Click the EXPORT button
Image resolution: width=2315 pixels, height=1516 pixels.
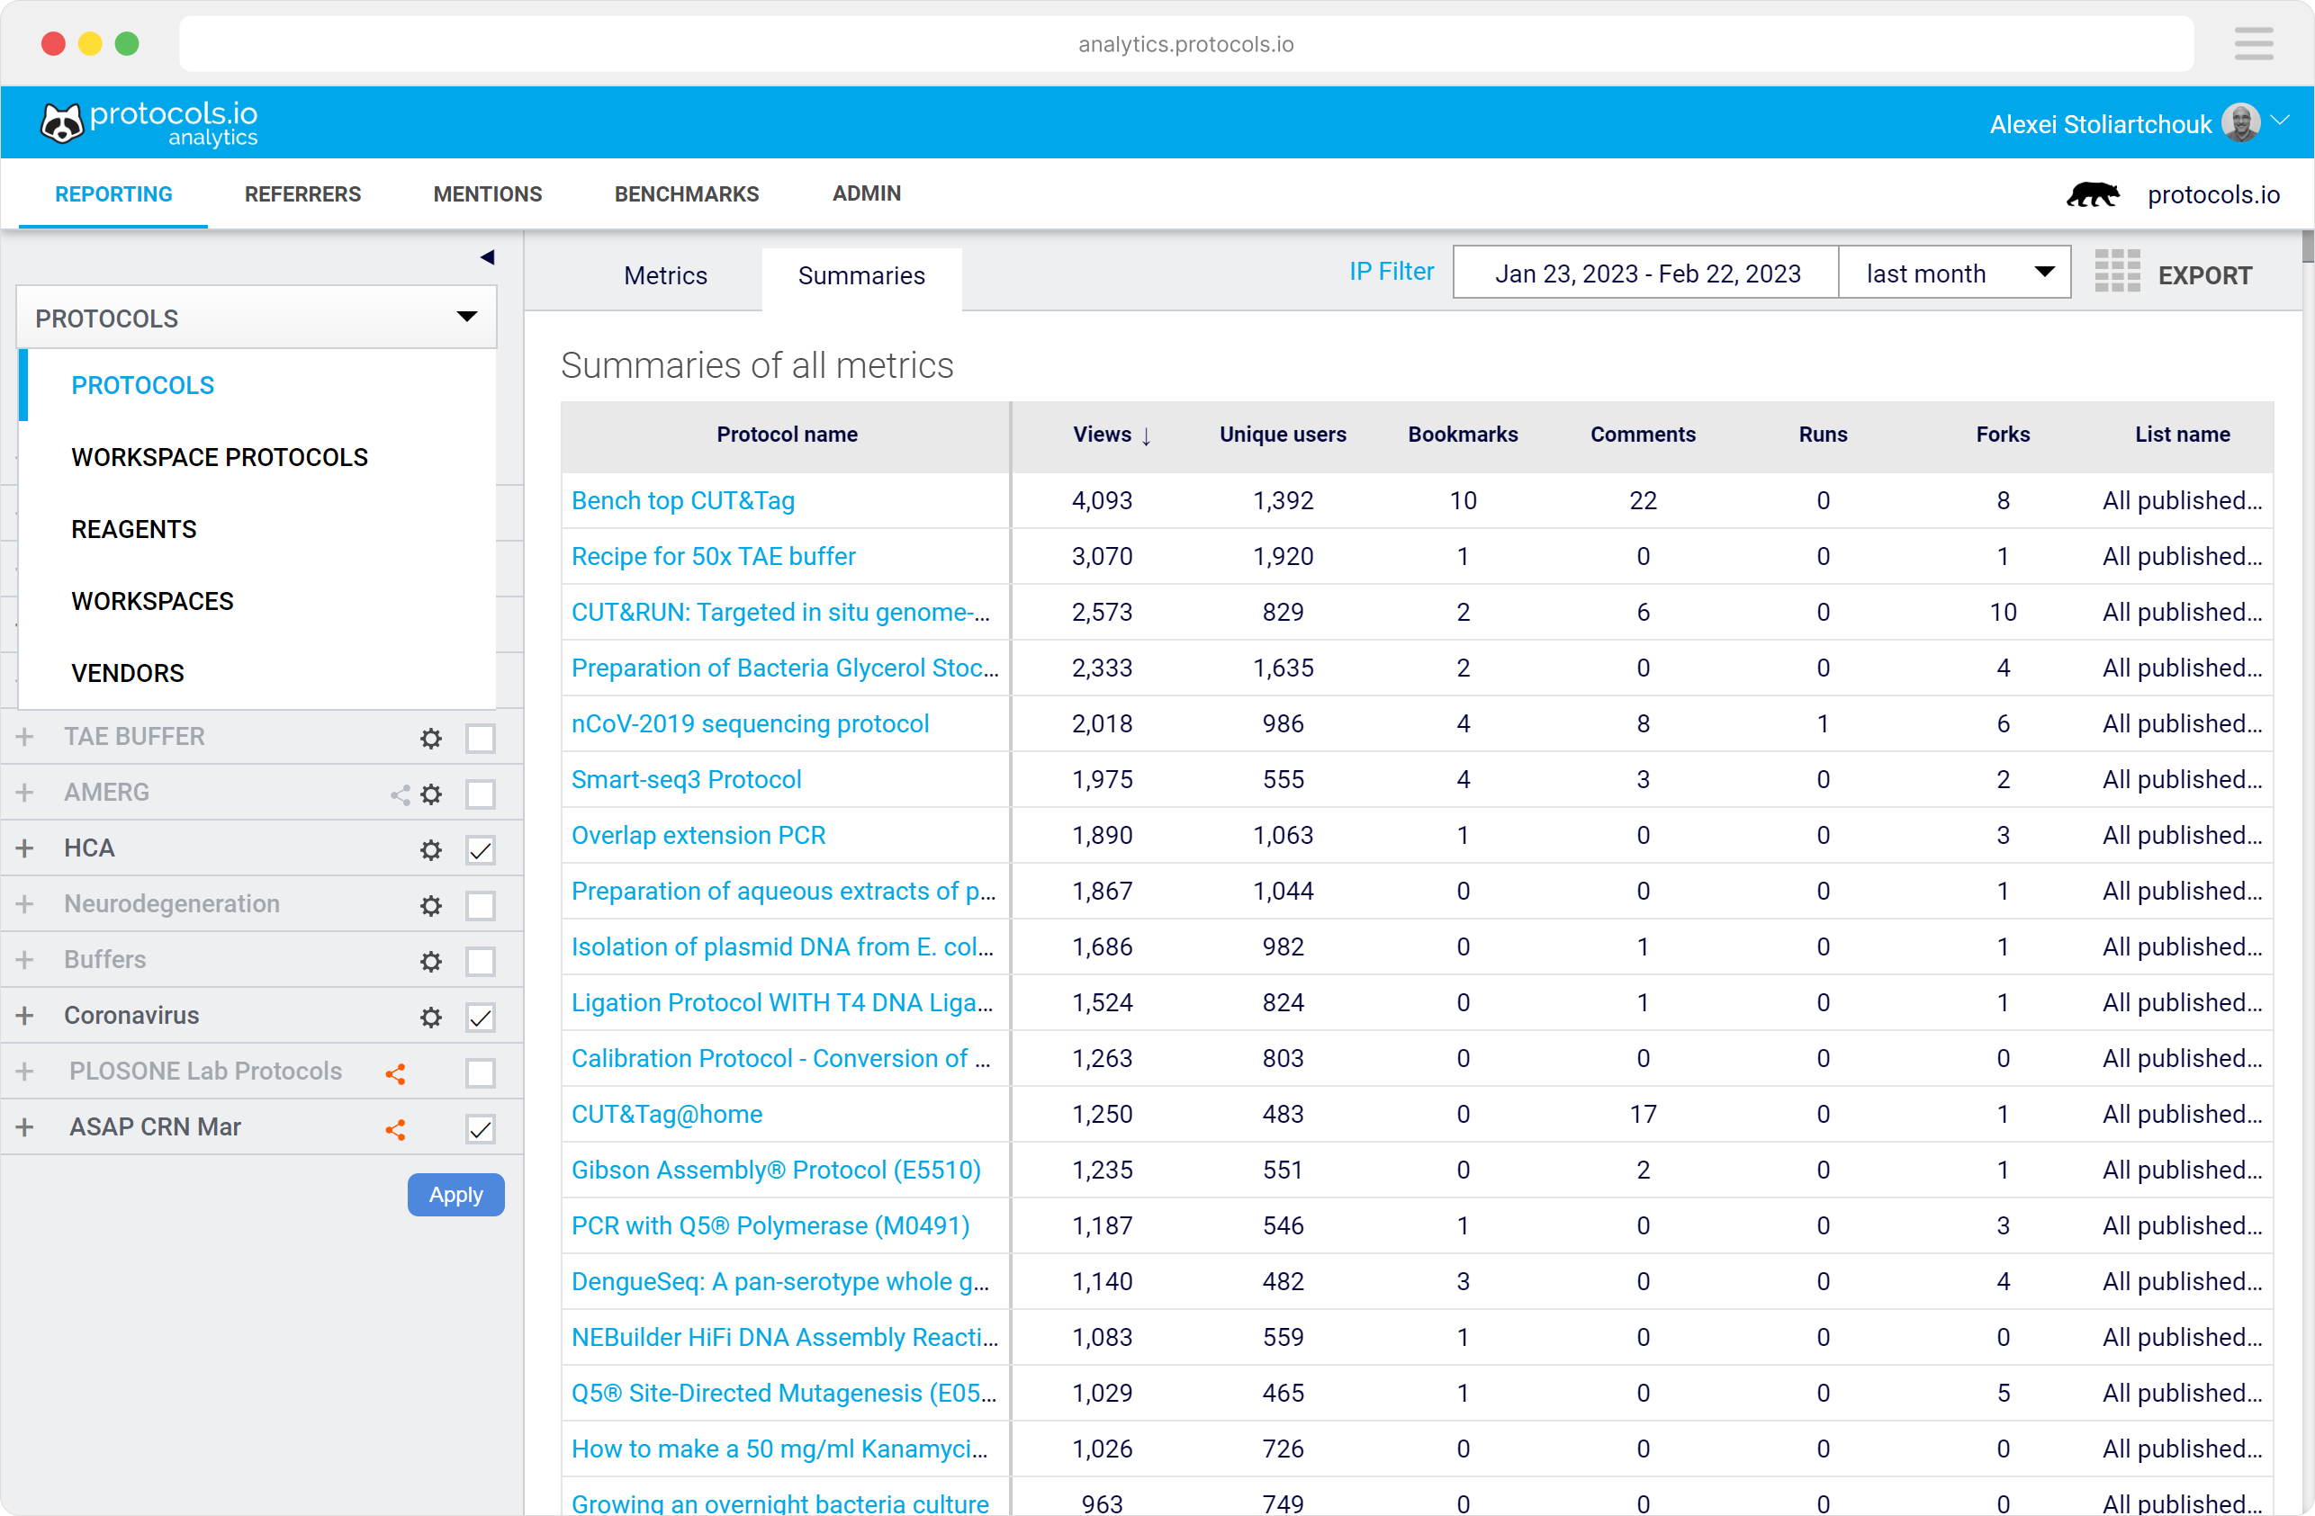(2204, 275)
